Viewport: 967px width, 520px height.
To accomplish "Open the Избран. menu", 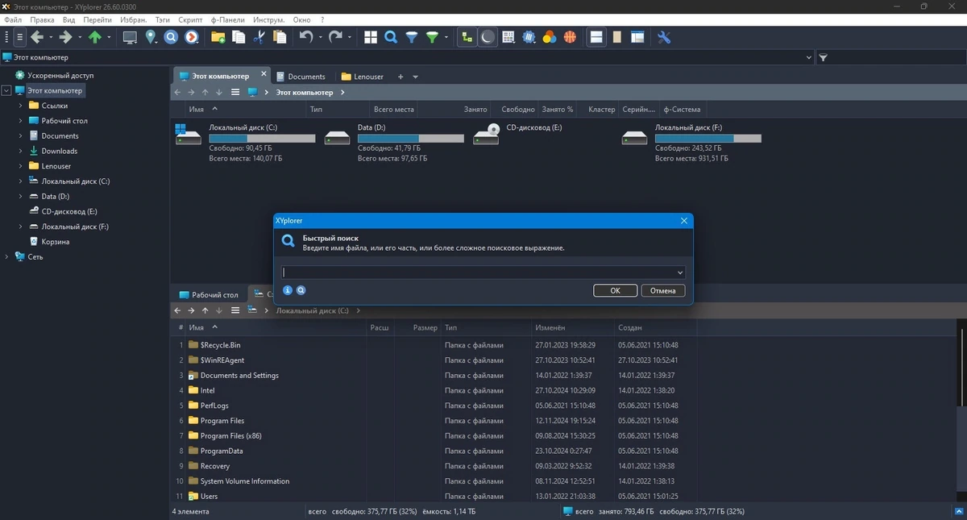I will click(x=131, y=19).
